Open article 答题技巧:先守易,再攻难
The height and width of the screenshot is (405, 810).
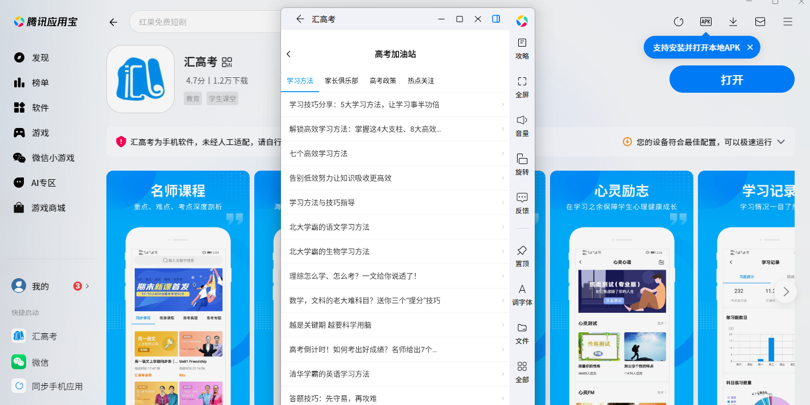(395, 396)
